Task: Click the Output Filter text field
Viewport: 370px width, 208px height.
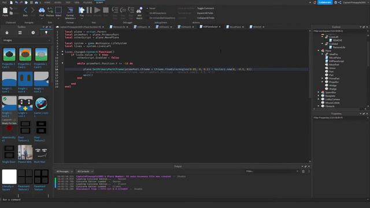Action: point(272,172)
